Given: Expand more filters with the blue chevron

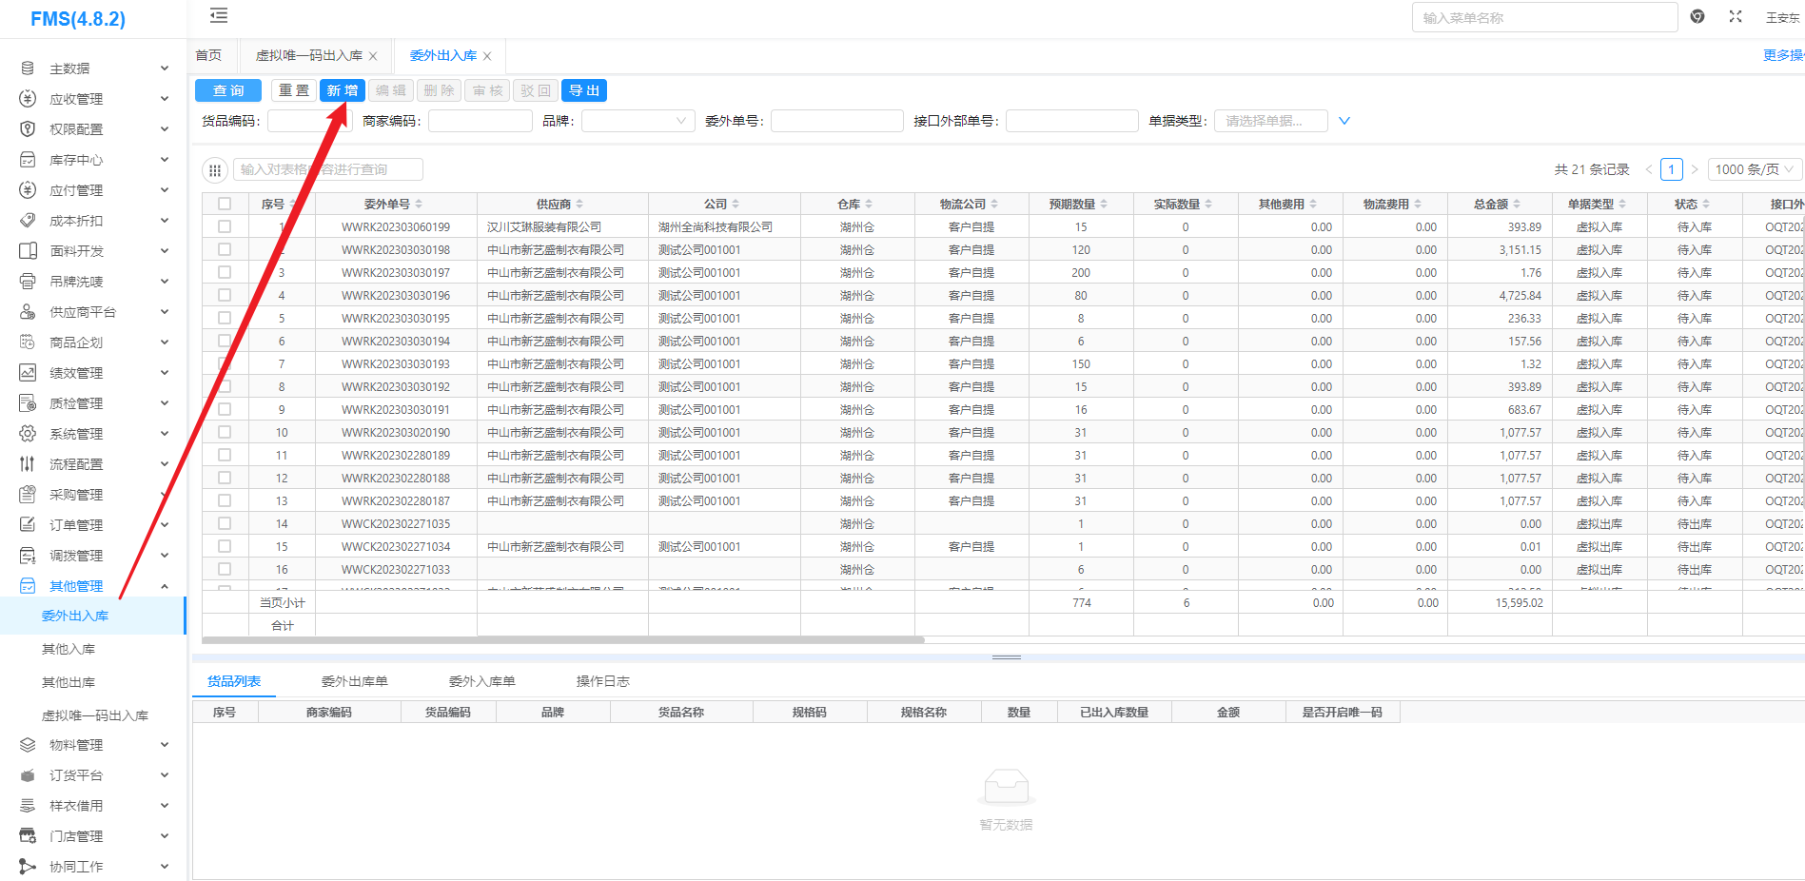Looking at the screenshot, I should click(x=1344, y=121).
